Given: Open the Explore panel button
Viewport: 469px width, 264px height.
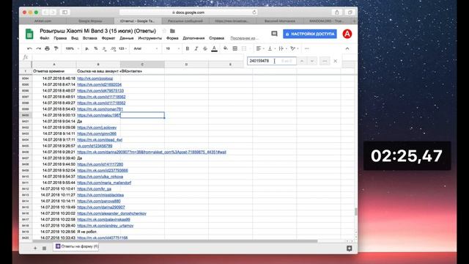Looking at the screenshot, I should [x=349, y=249].
